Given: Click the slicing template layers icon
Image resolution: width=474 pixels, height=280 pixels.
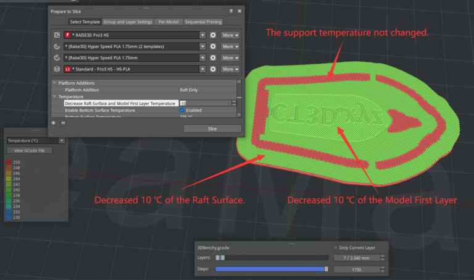Looking at the screenshot, I should 57,69.
